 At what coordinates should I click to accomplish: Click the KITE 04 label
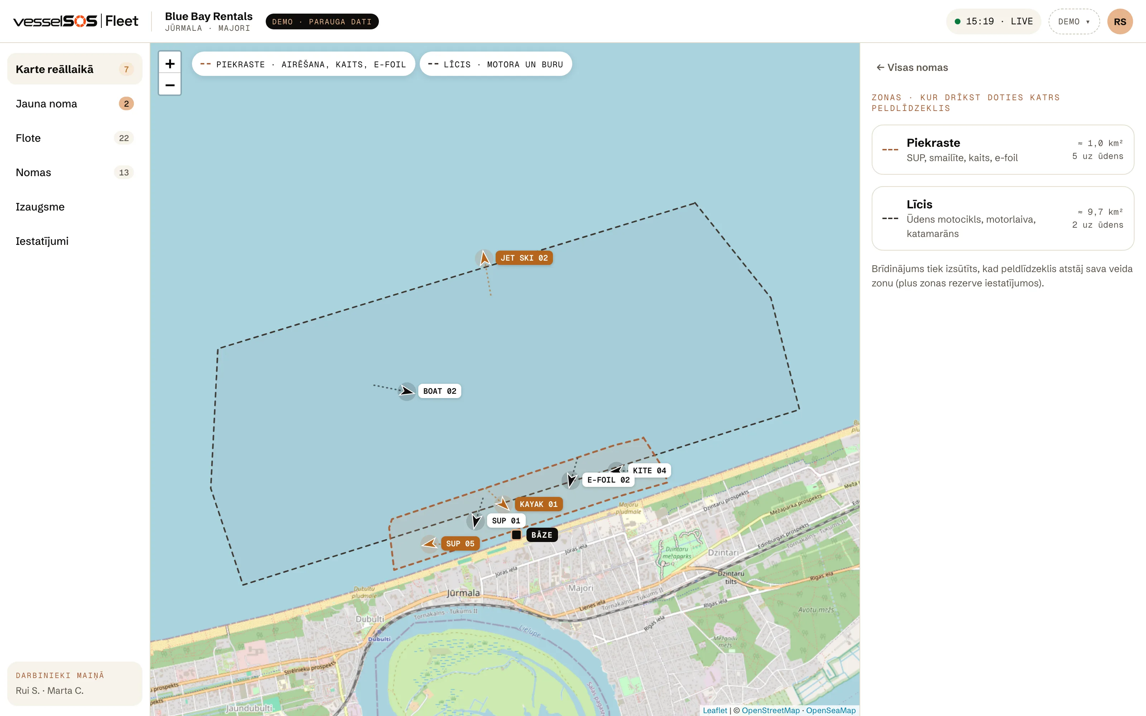point(649,471)
